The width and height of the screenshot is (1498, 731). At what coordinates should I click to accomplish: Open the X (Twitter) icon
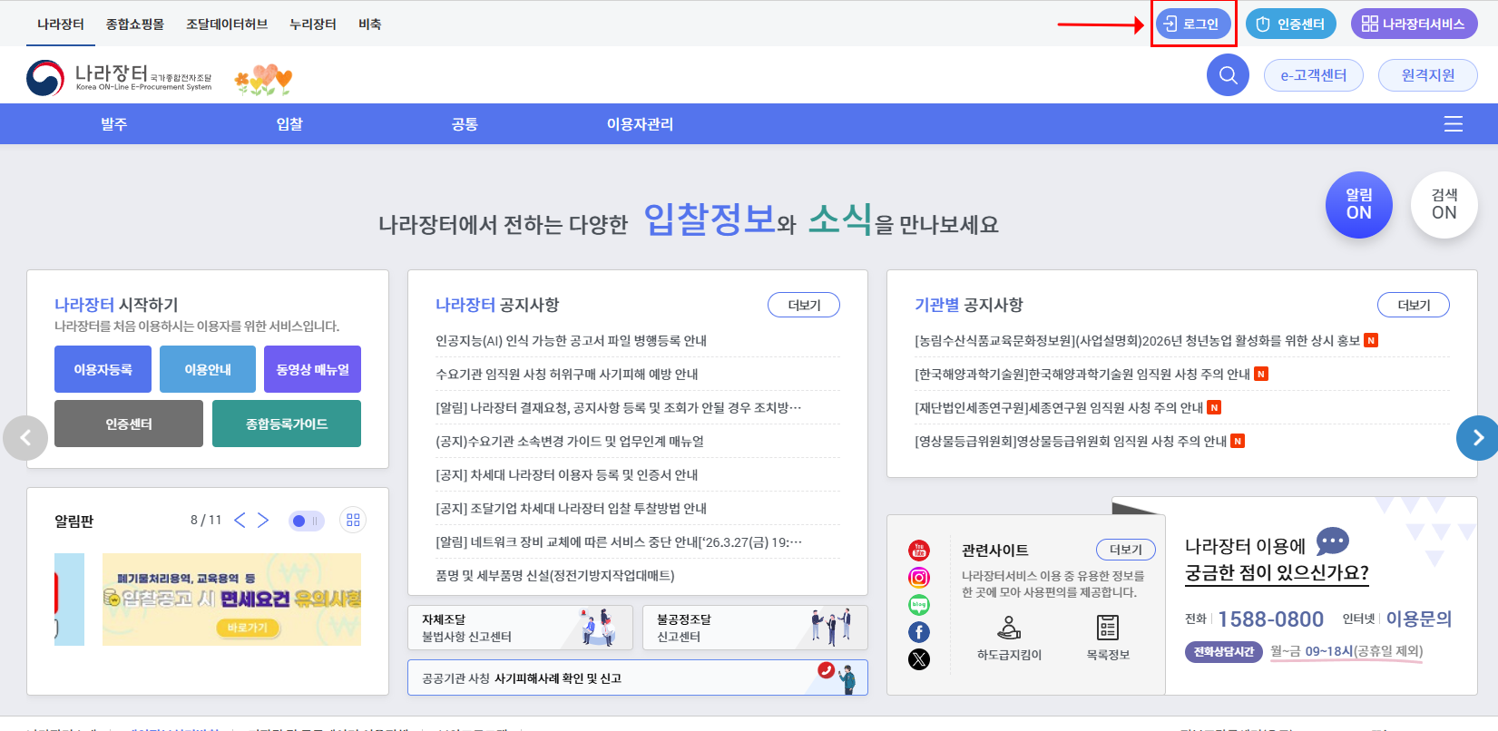click(919, 659)
